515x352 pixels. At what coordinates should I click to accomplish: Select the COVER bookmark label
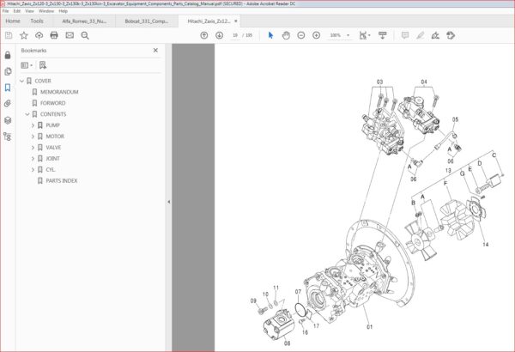pyautogui.click(x=43, y=81)
